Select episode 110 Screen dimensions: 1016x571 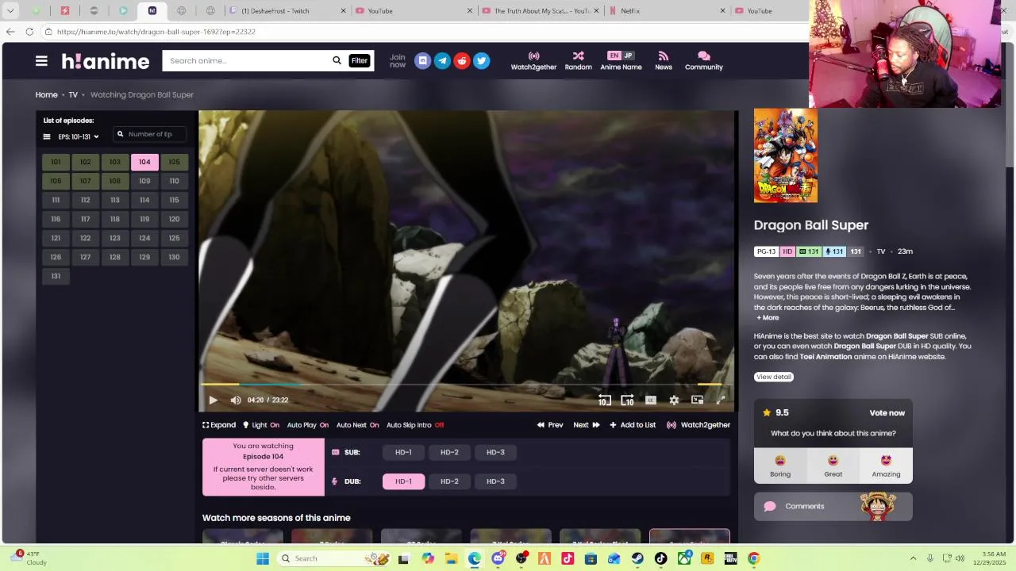[x=174, y=181]
